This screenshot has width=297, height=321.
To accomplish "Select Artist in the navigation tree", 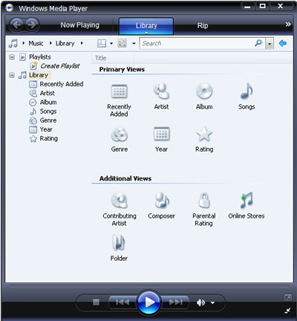I will 47,93.
